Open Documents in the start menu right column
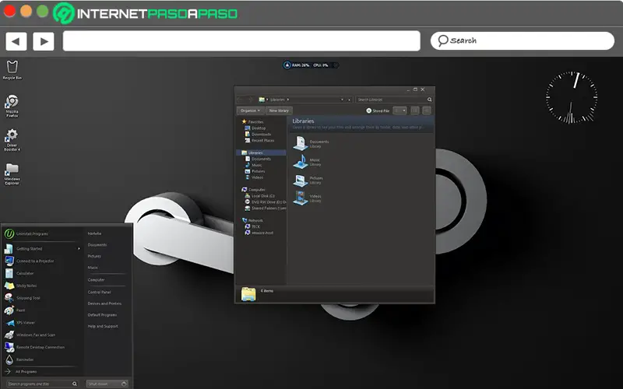 [97, 245]
